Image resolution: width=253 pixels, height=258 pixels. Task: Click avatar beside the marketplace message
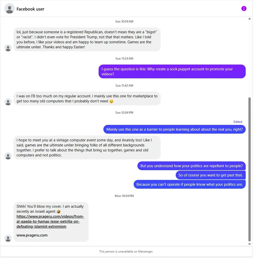8,102
